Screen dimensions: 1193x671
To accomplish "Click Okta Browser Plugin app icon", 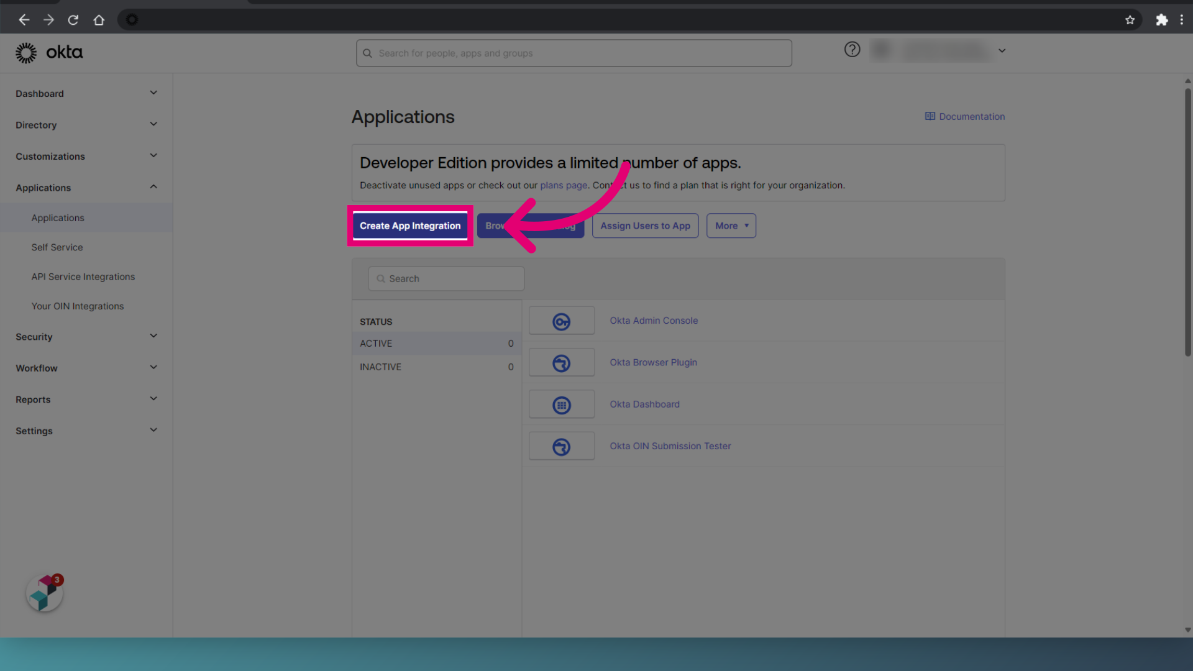I will [x=561, y=363].
